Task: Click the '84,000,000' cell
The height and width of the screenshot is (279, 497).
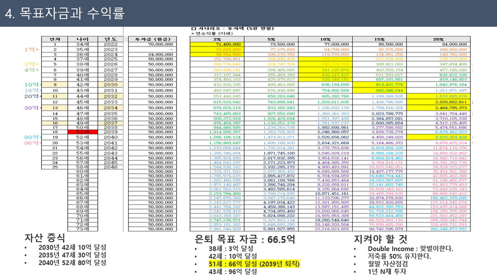Action: pyautogui.click(x=439, y=44)
